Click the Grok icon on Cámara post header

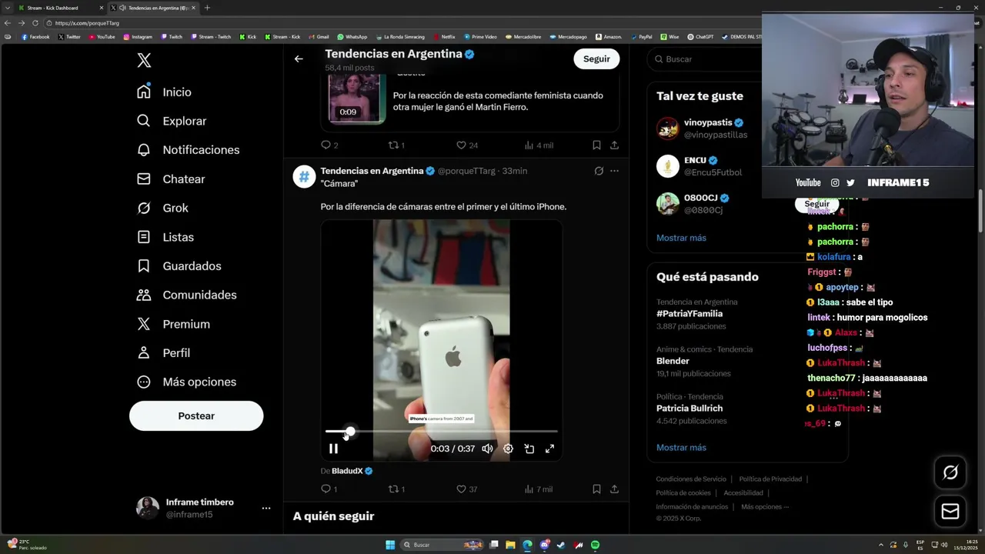click(599, 171)
